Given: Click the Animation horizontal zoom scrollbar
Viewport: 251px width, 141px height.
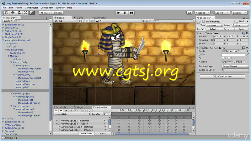Looking at the screenshot, I should click(152, 134).
